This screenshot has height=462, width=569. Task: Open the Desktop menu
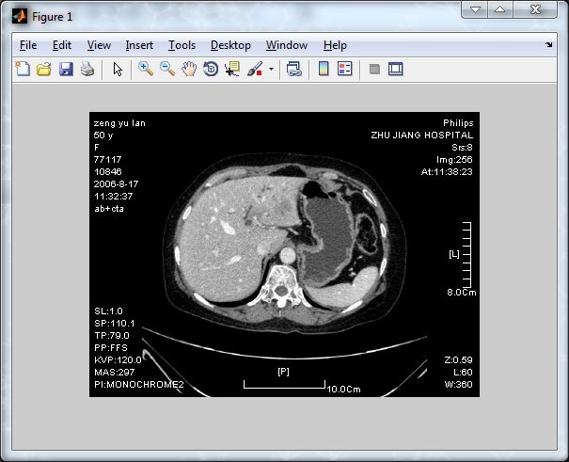coord(230,45)
